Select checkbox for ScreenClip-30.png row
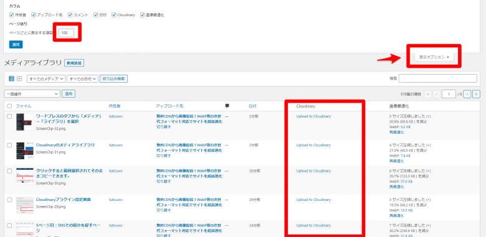The image size is (486, 237). click(9, 171)
